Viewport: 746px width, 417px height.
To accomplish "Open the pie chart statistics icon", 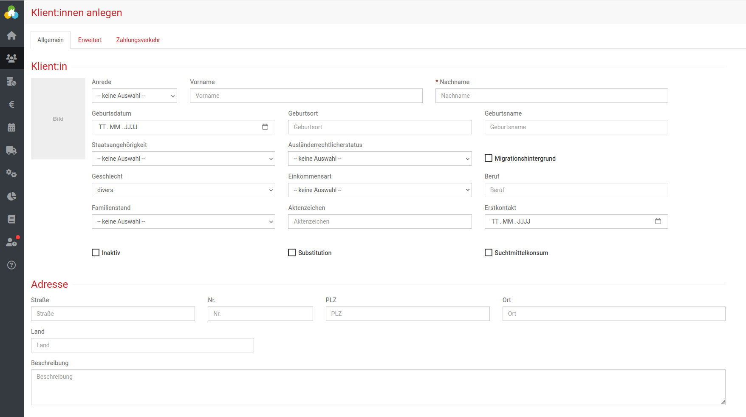I will [11, 196].
